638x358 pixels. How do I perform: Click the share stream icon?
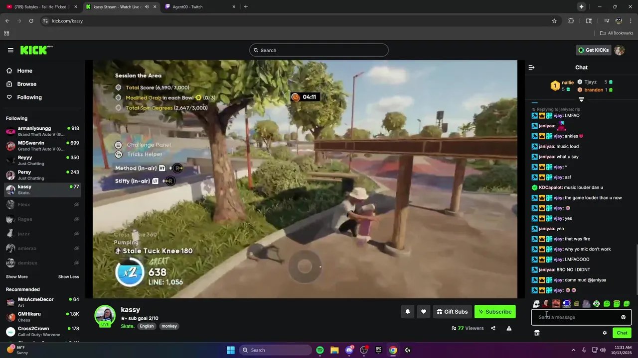click(493, 328)
